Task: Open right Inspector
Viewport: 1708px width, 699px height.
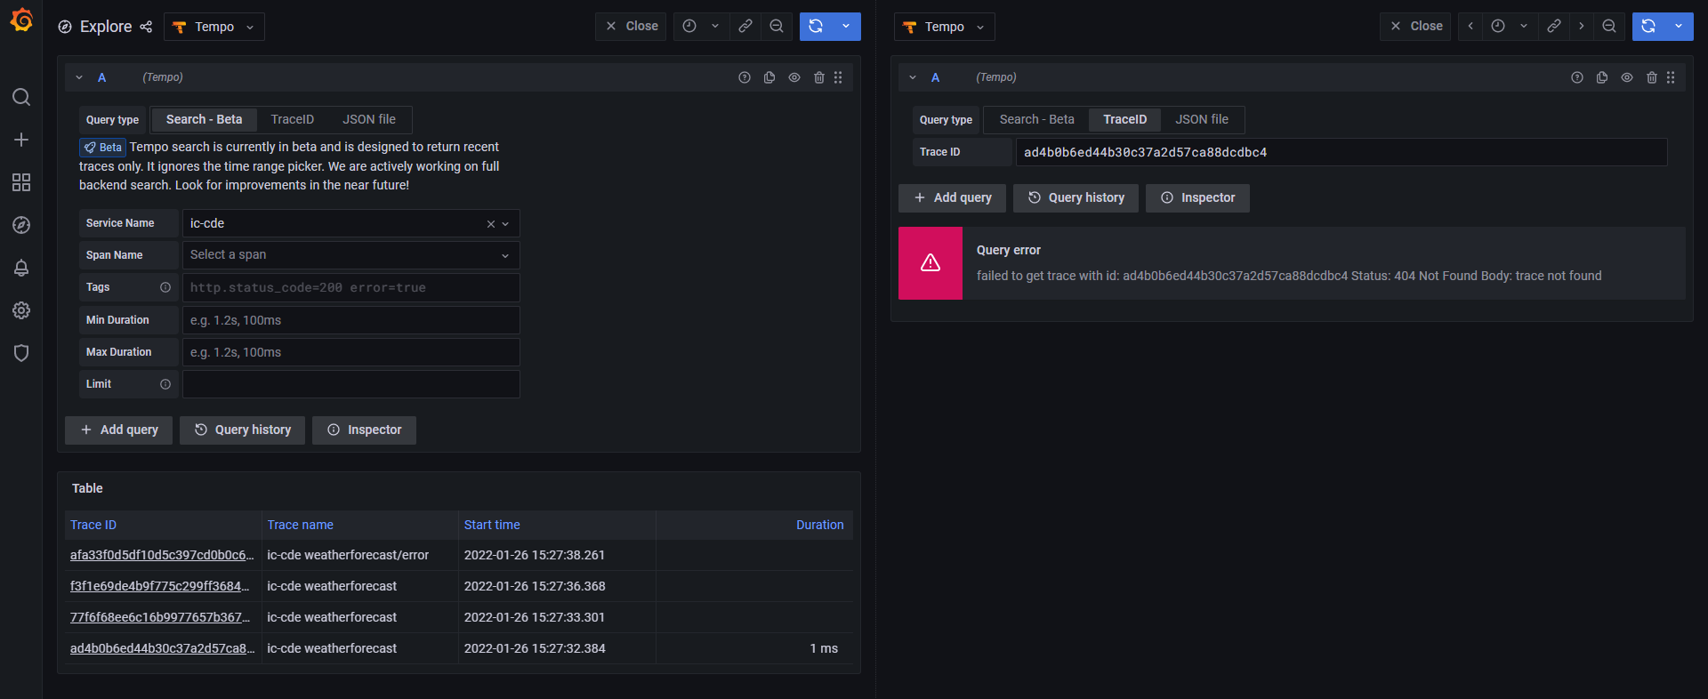Action: pos(1197,197)
